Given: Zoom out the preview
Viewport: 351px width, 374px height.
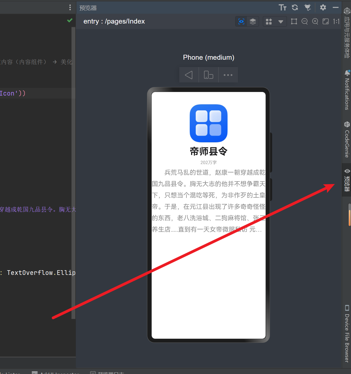Looking at the screenshot, I should 304,21.
